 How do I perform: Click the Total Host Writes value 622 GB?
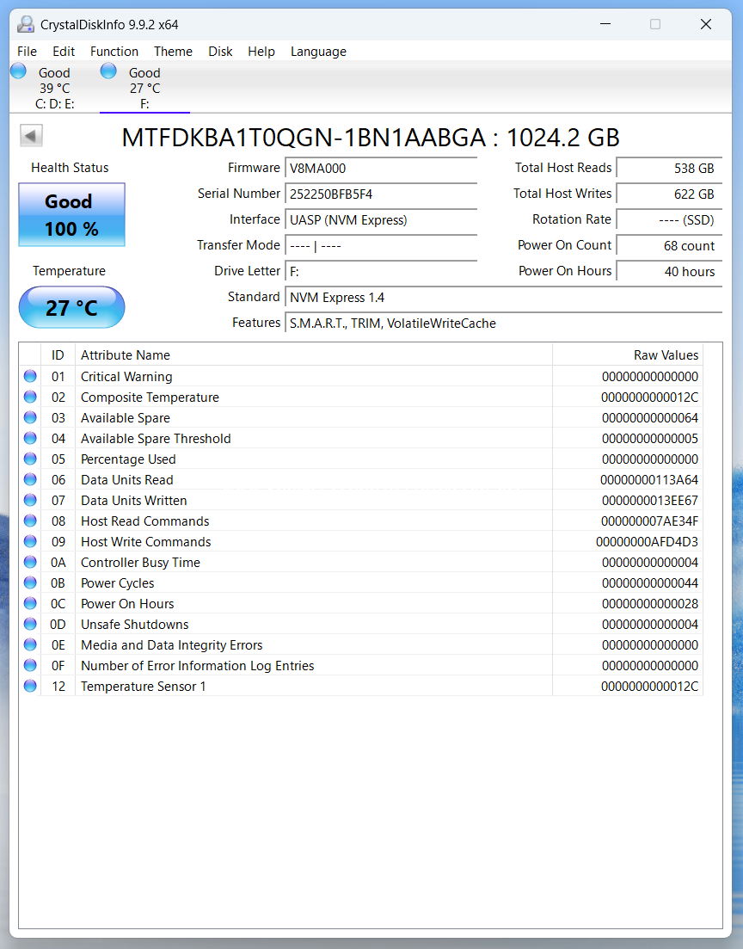(x=669, y=194)
